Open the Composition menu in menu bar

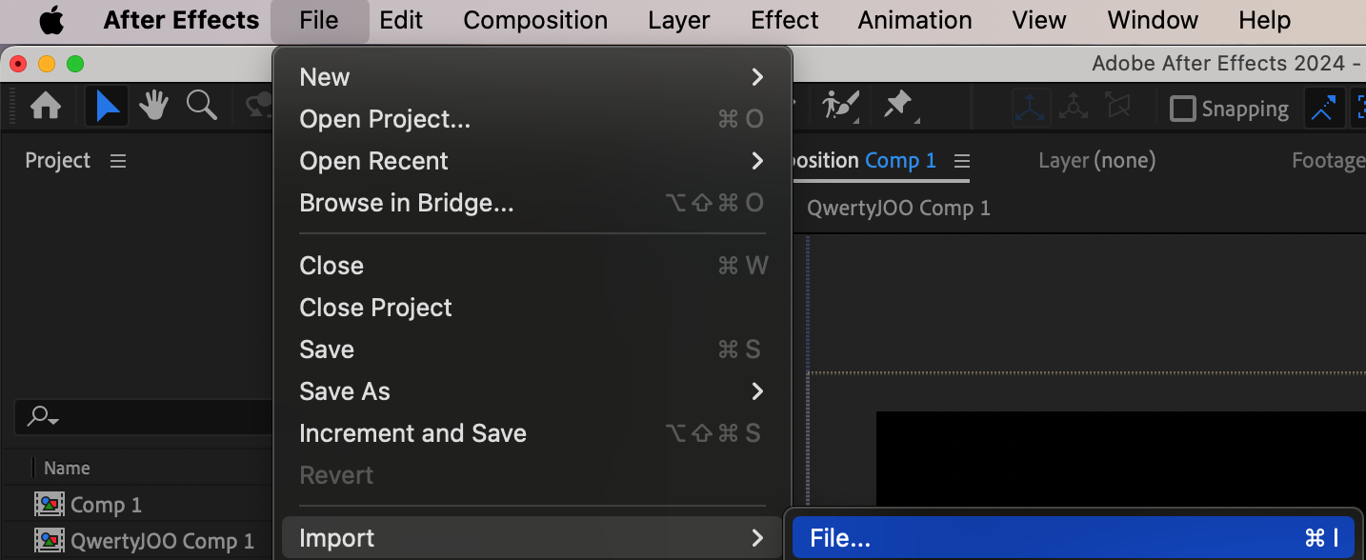535,20
